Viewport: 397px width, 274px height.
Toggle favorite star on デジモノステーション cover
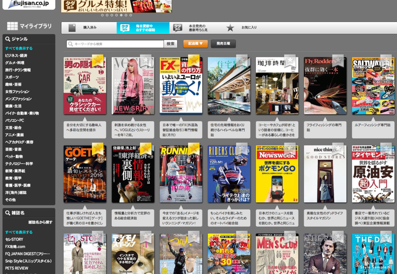click(146, 237)
